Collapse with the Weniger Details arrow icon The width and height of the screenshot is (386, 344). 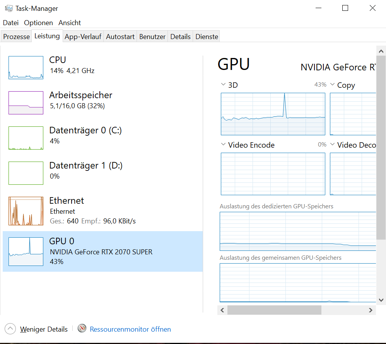pos(10,329)
